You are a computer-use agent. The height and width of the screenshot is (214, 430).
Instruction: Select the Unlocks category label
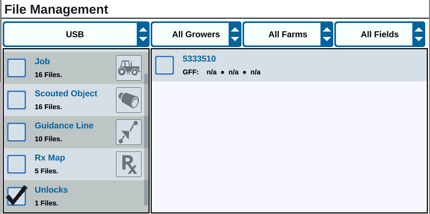pyautogui.click(x=51, y=190)
